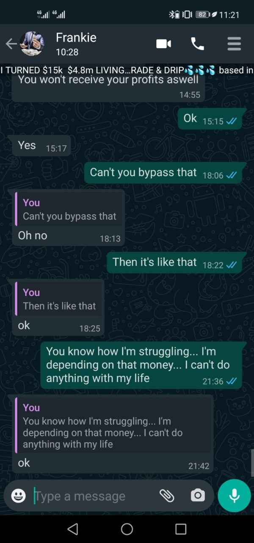
Task: Tap the quoted 'You know how I'm struggling' reply
Action: click(x=113, y=426)
